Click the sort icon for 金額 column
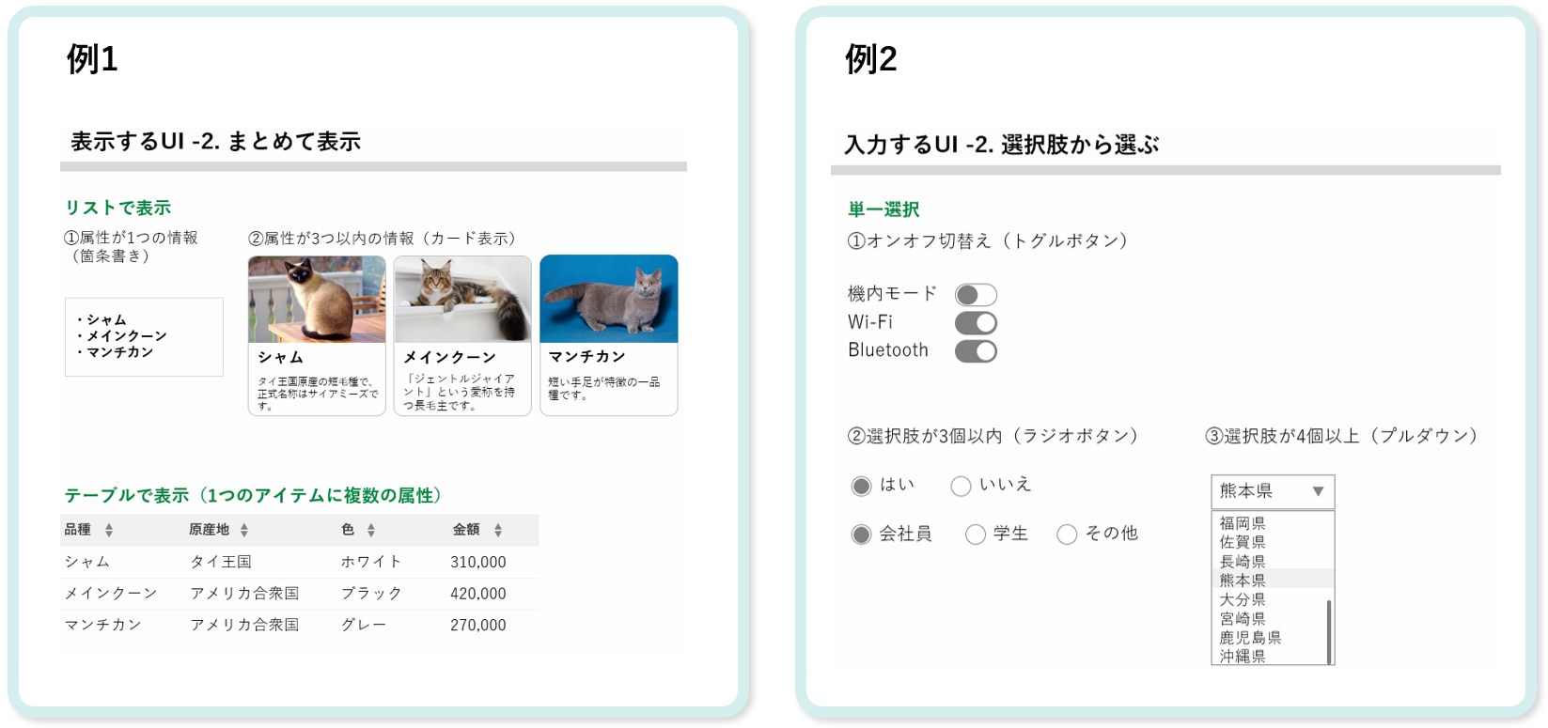The image size is (1548, 728). [498, 531]
